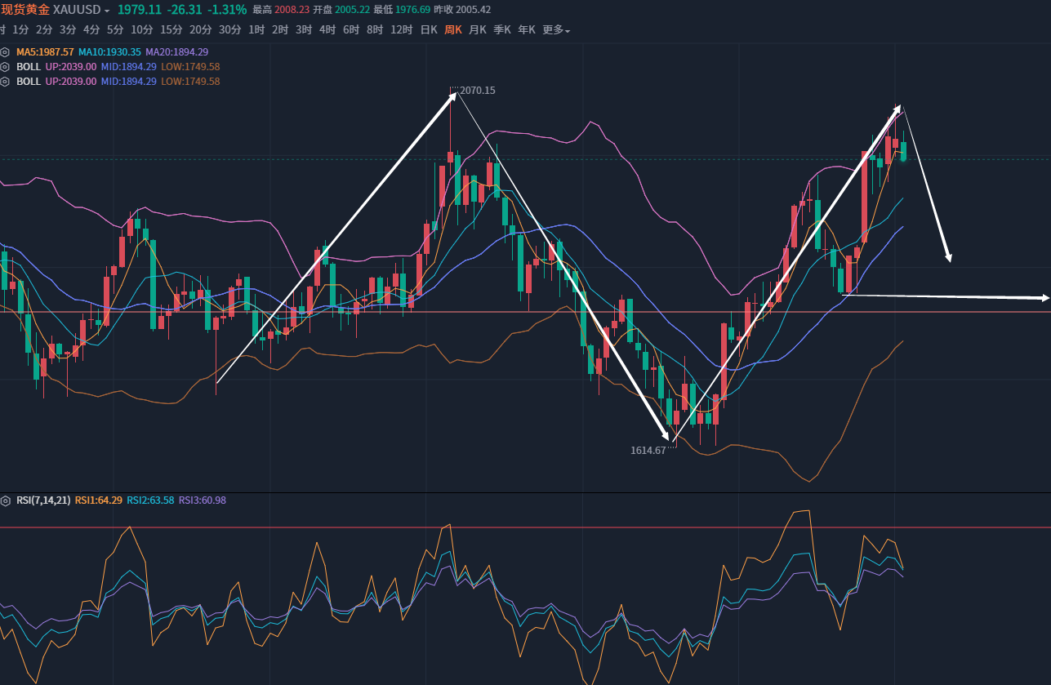The width and height of the screenshot is (1051, 685).
Task: Expand the XAUUSD symbol dropdown
Action: [107, 11]
